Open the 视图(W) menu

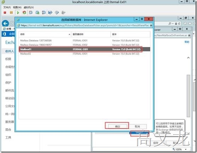pyautogui.click(x=17, y=7)
